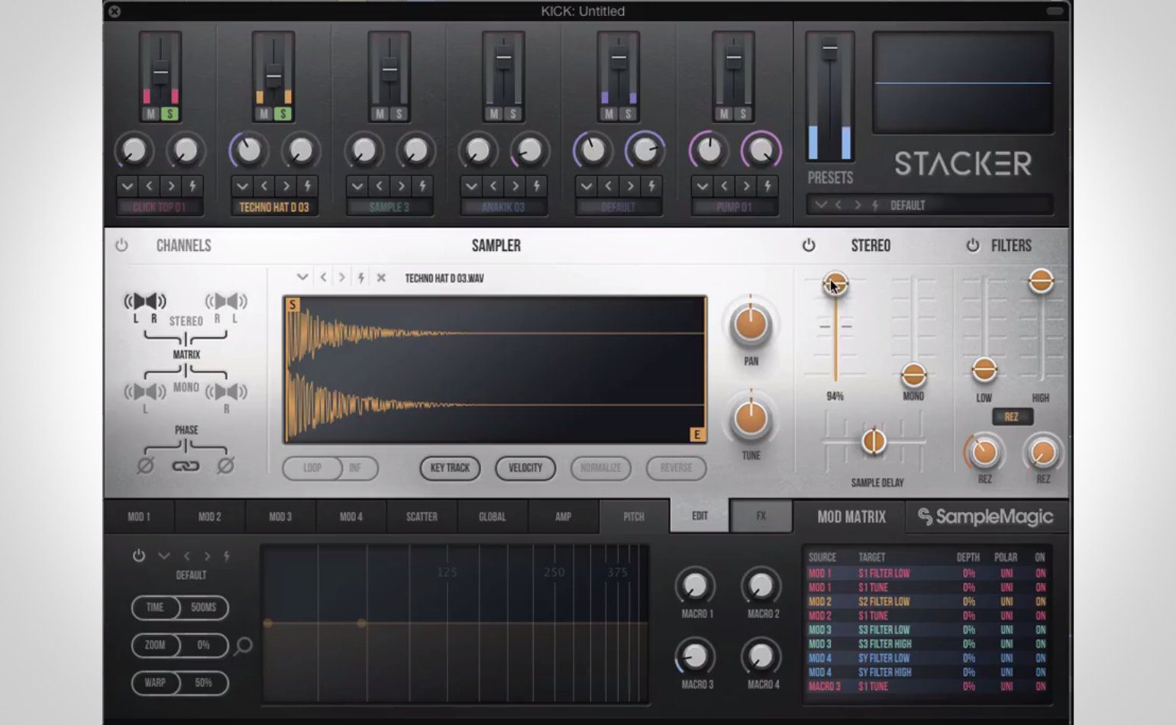
Task: Click the Mono slider handle
Action: (x=913, y=375)
